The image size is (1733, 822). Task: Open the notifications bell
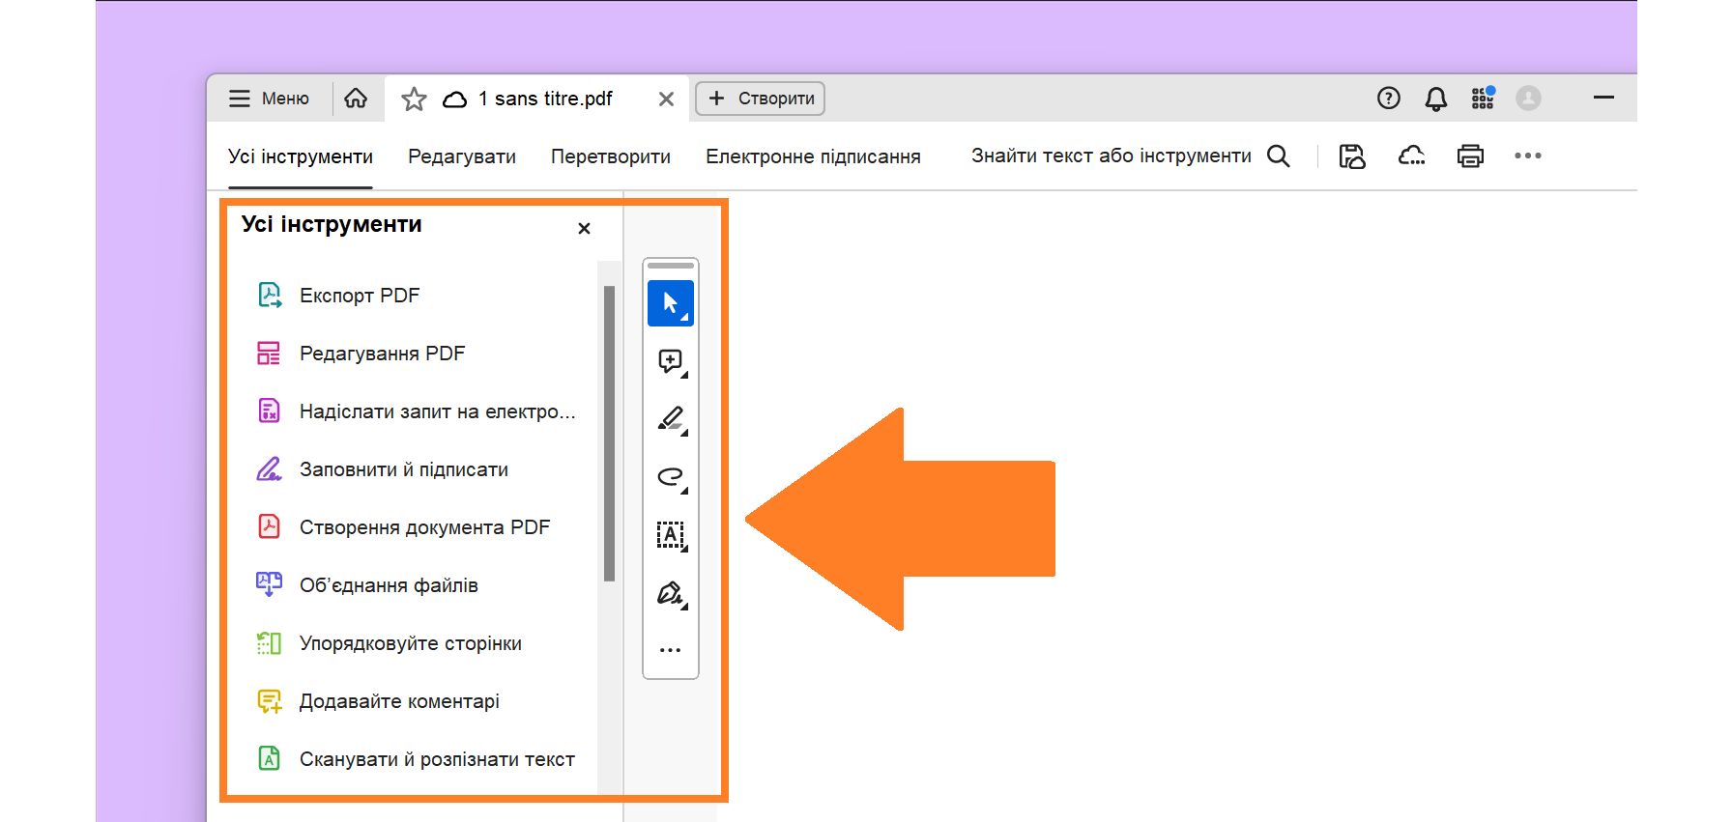pyautogui.click(x=1436, y=99)
